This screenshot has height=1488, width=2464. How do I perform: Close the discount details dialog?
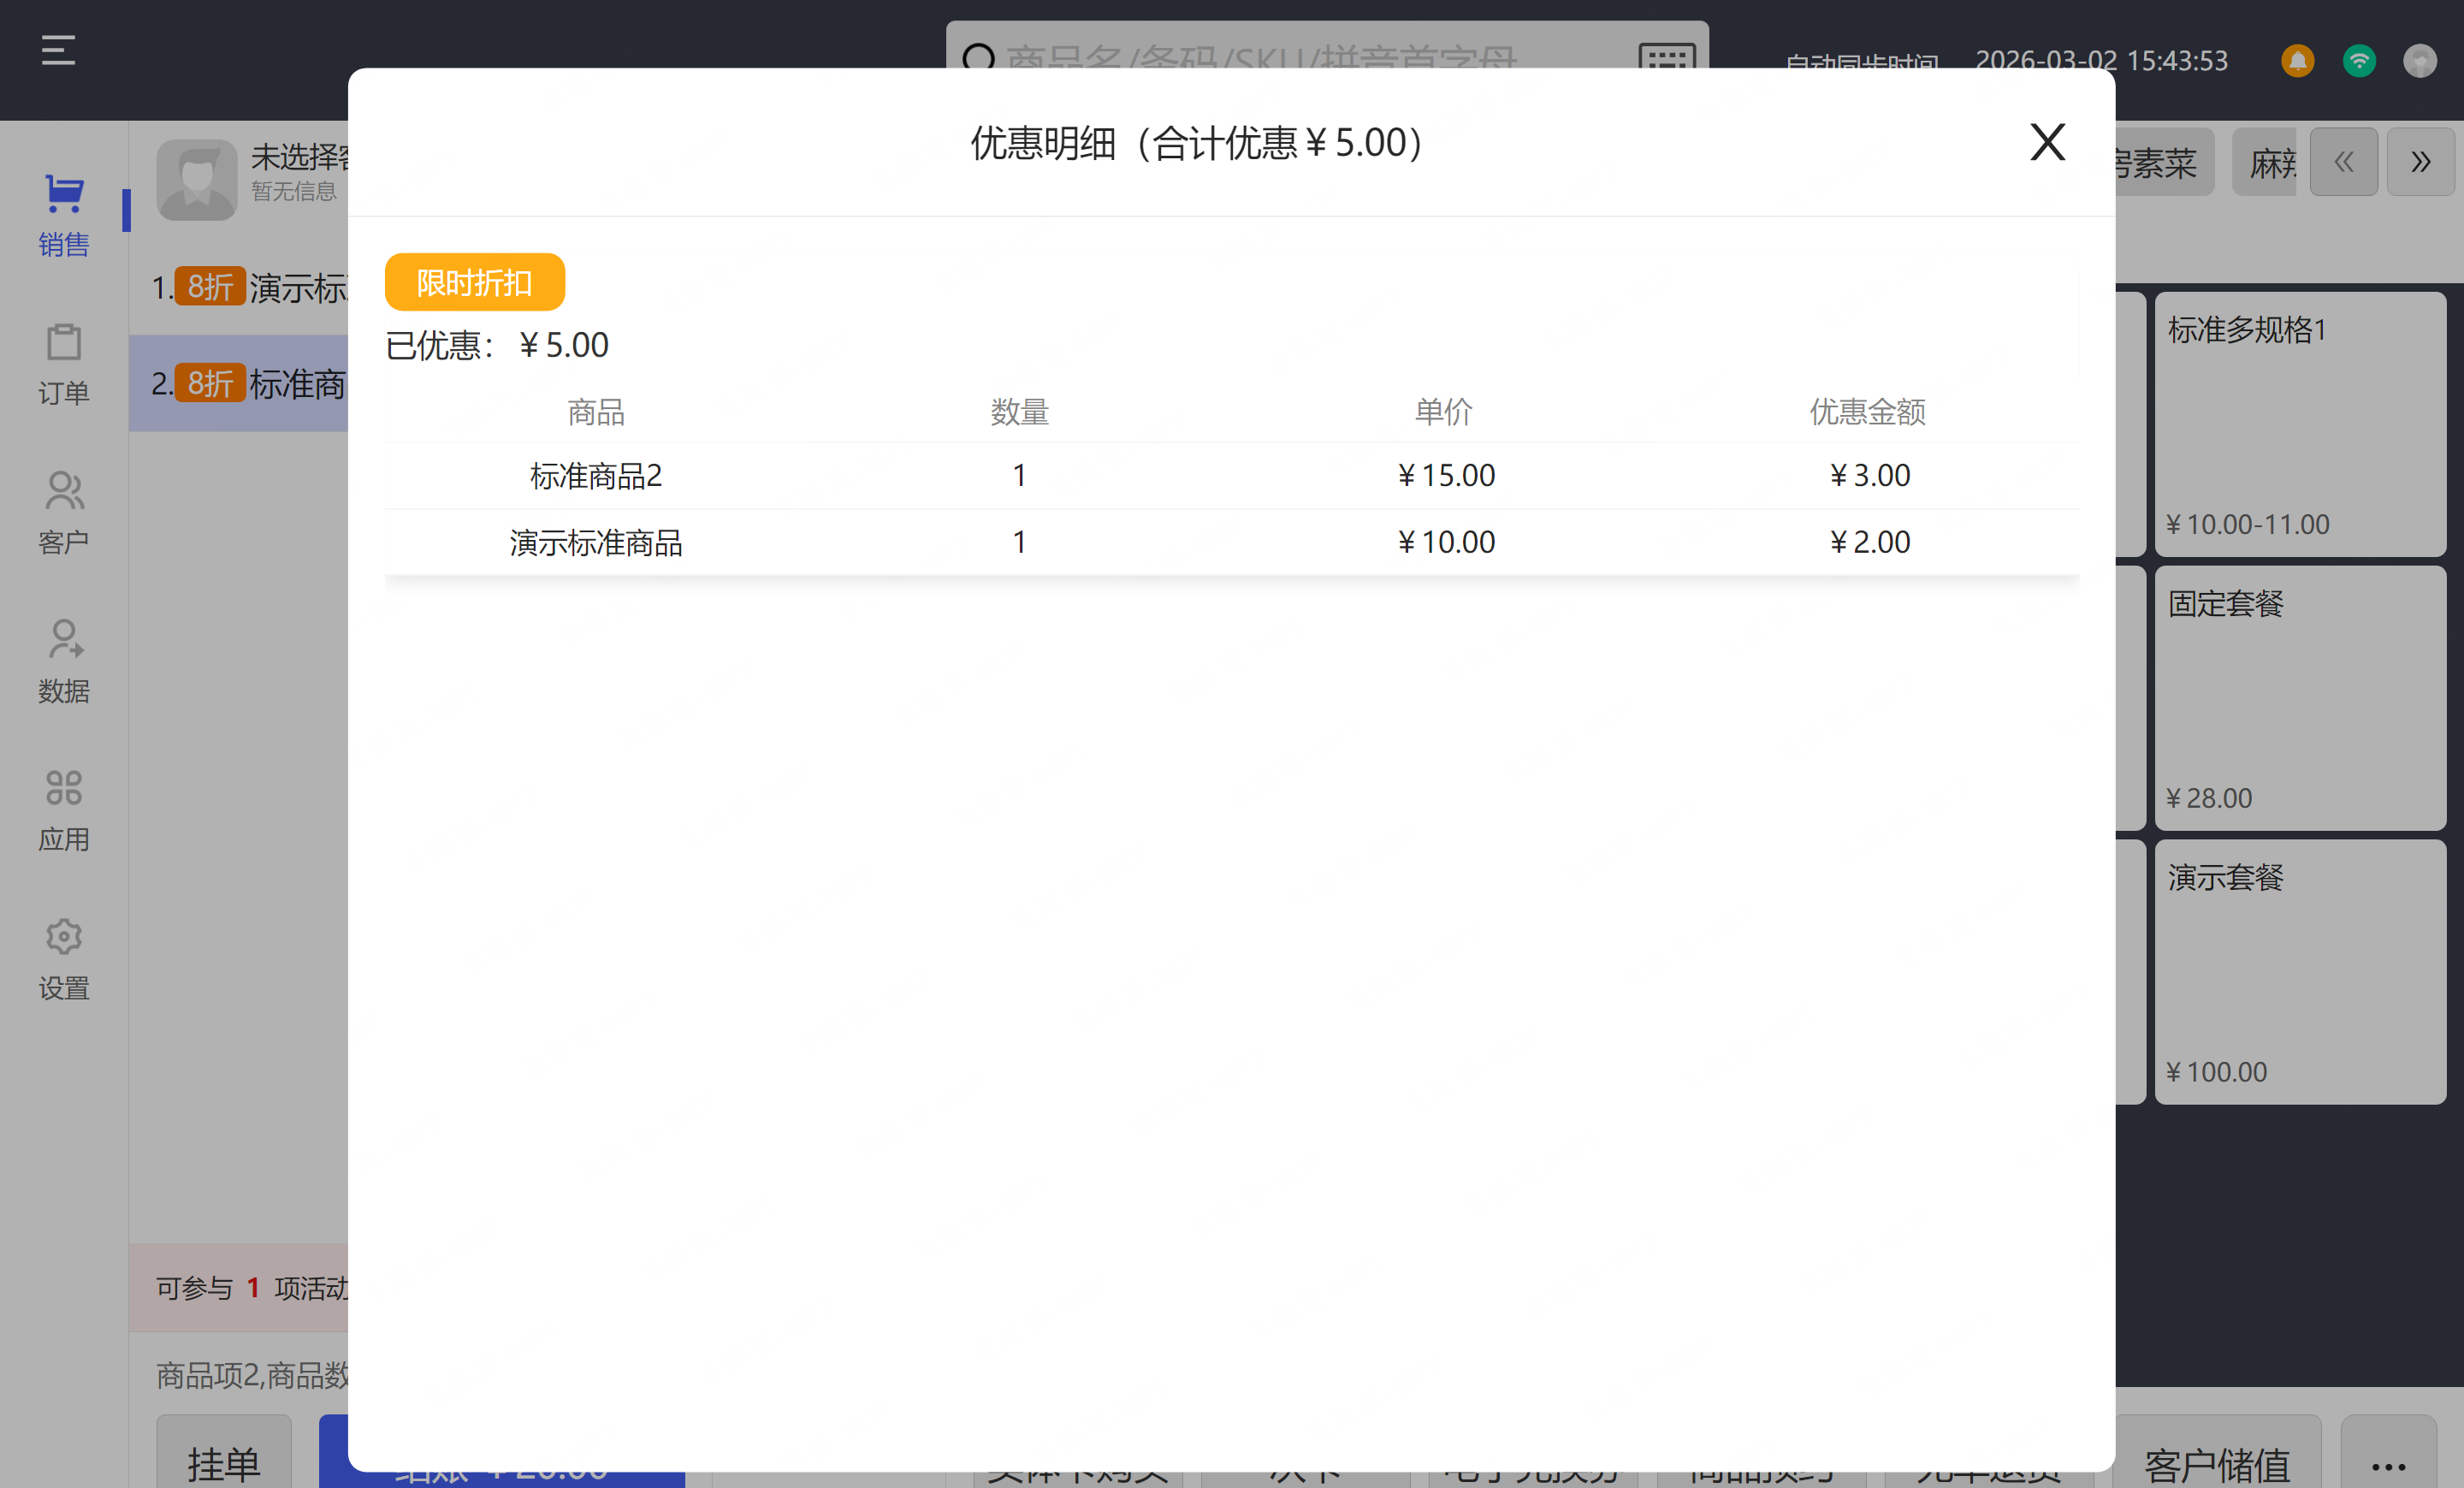coord(2047,142)
